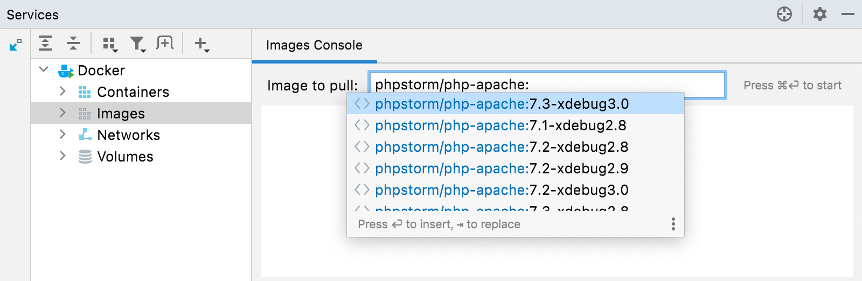Open the Add Service plus menu
The width and height of the screenshot is (862, 281).
coord(202,44)
